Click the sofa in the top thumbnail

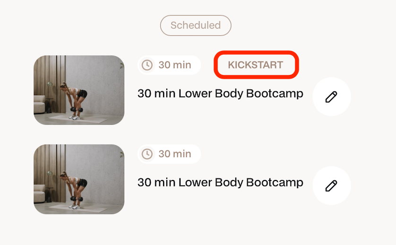click(39, 104)
